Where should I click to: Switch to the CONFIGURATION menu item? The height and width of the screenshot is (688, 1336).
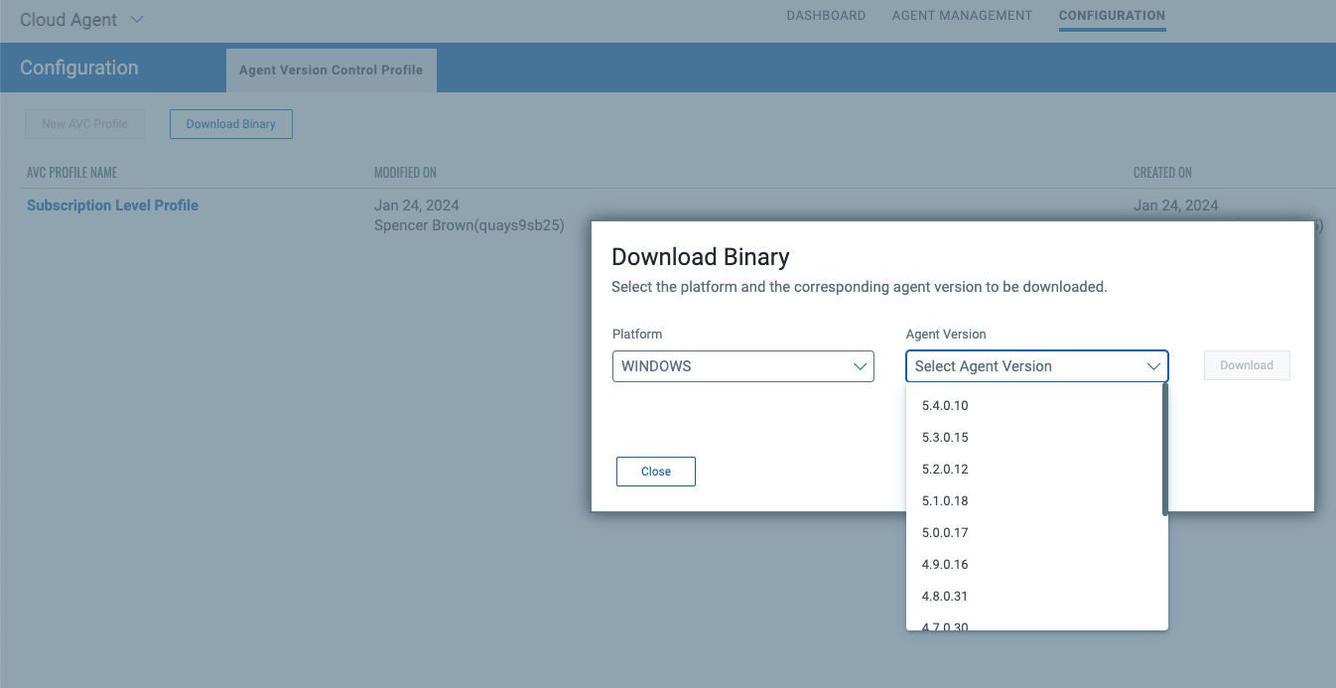pos(1112,16)
